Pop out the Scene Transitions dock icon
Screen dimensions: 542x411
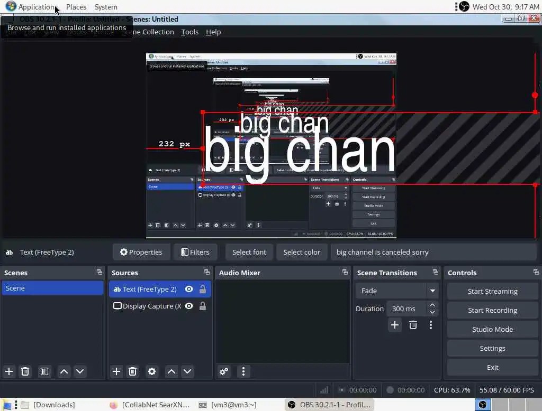(x=435, y=272)
